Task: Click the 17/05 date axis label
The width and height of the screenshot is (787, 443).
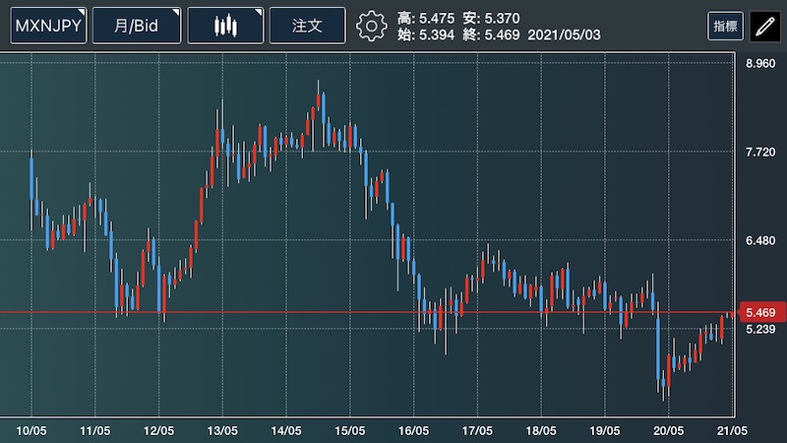Action: [477, 431]
